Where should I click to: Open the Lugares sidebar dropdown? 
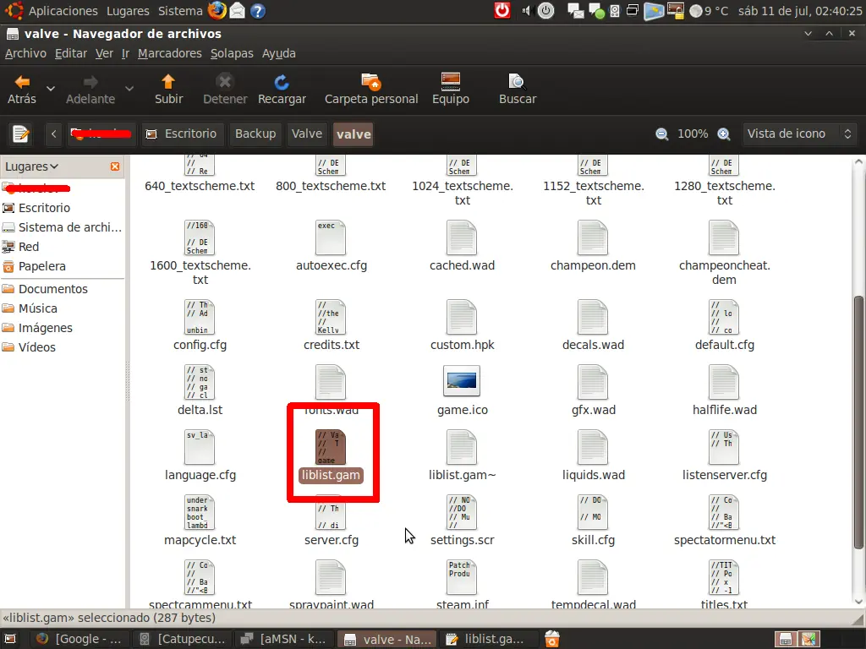coord(32,166)
